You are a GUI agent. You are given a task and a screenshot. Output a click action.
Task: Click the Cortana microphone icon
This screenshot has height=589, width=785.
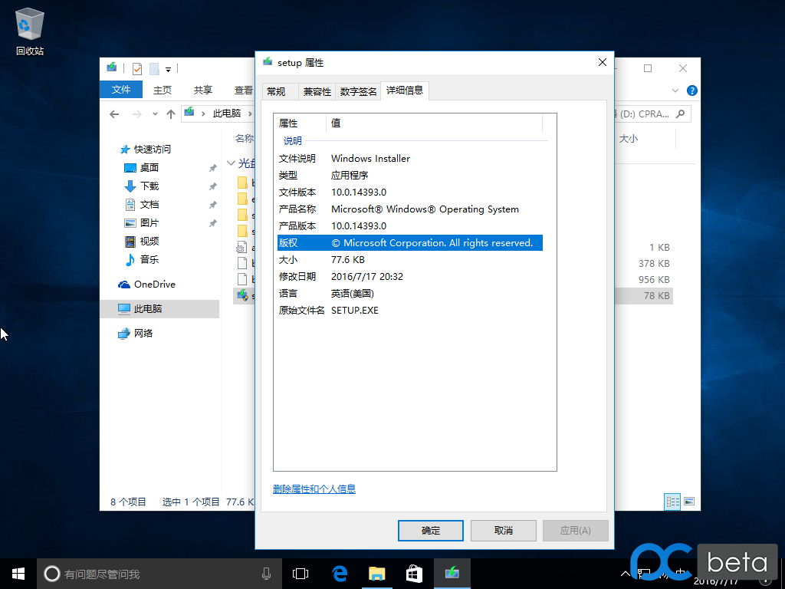[266, 574]
